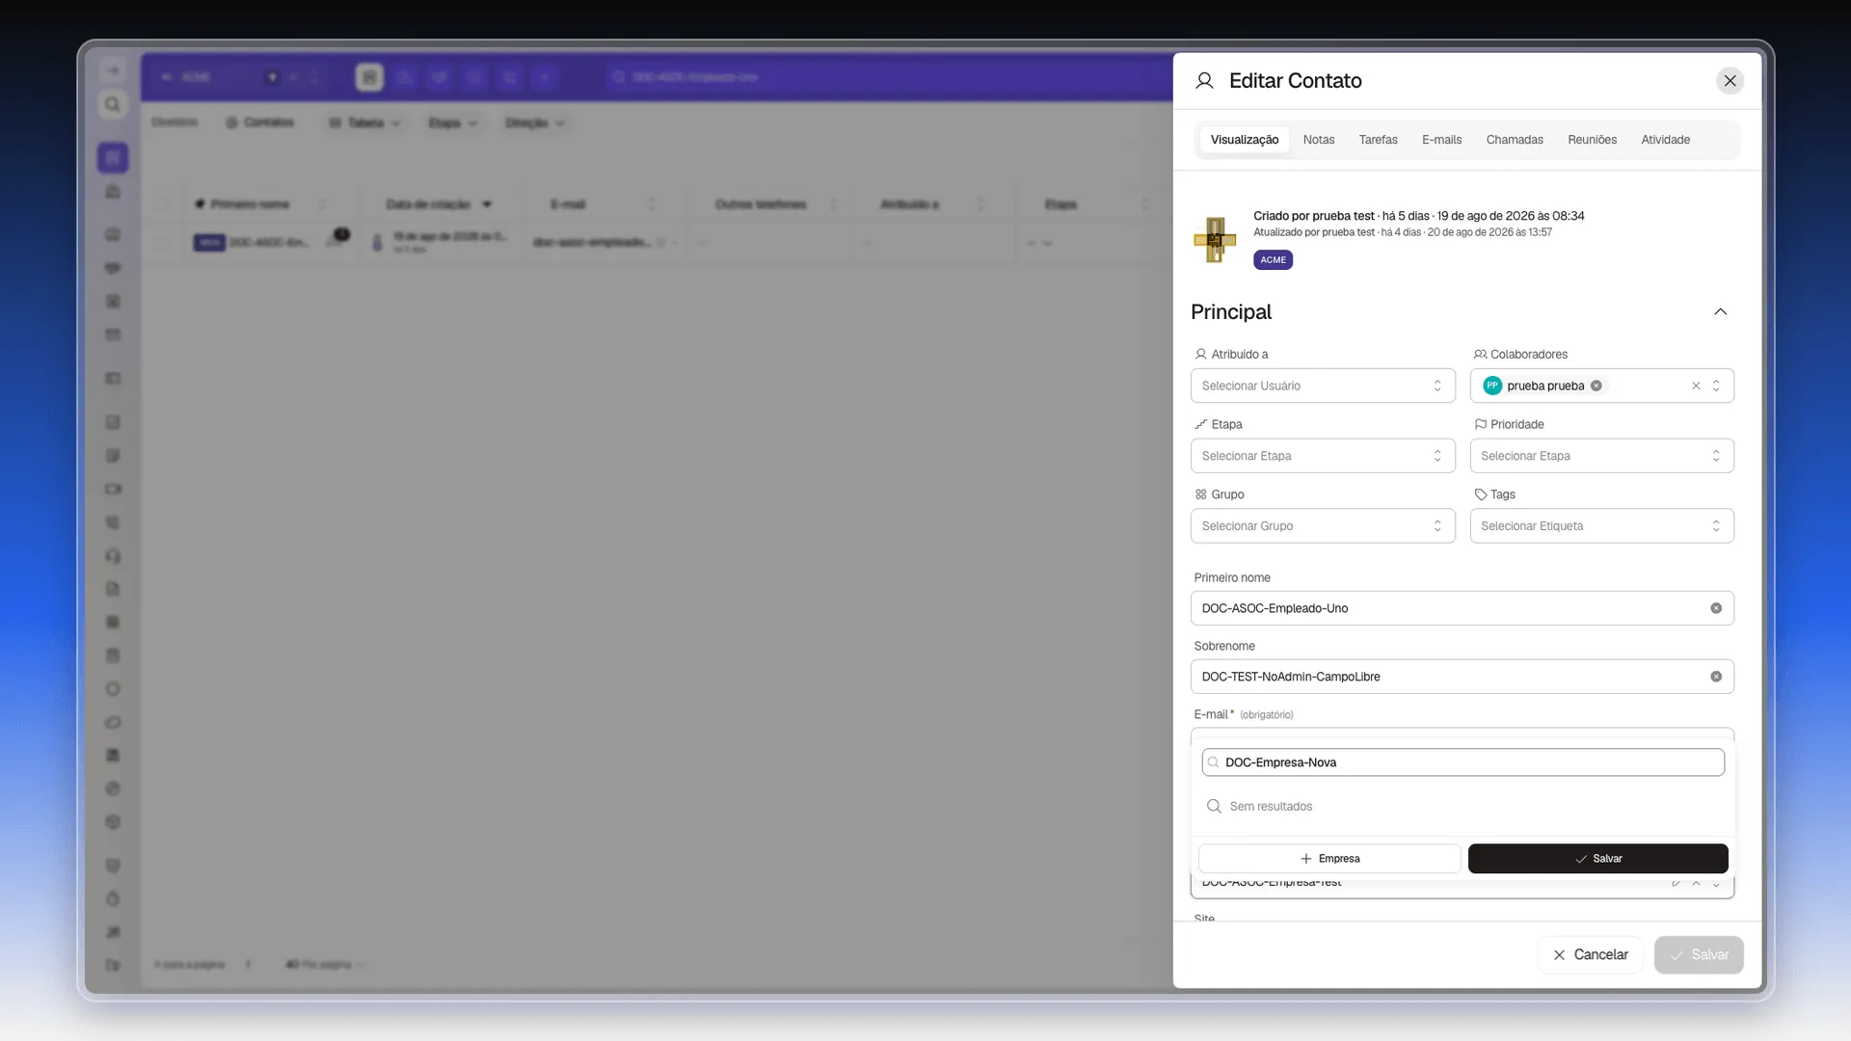Open the Tags Selecionar Etiqueta dropdown

pos(1601,526)
